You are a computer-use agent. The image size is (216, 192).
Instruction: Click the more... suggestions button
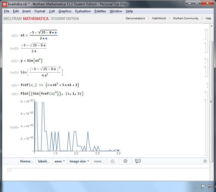tap(99, 161)
